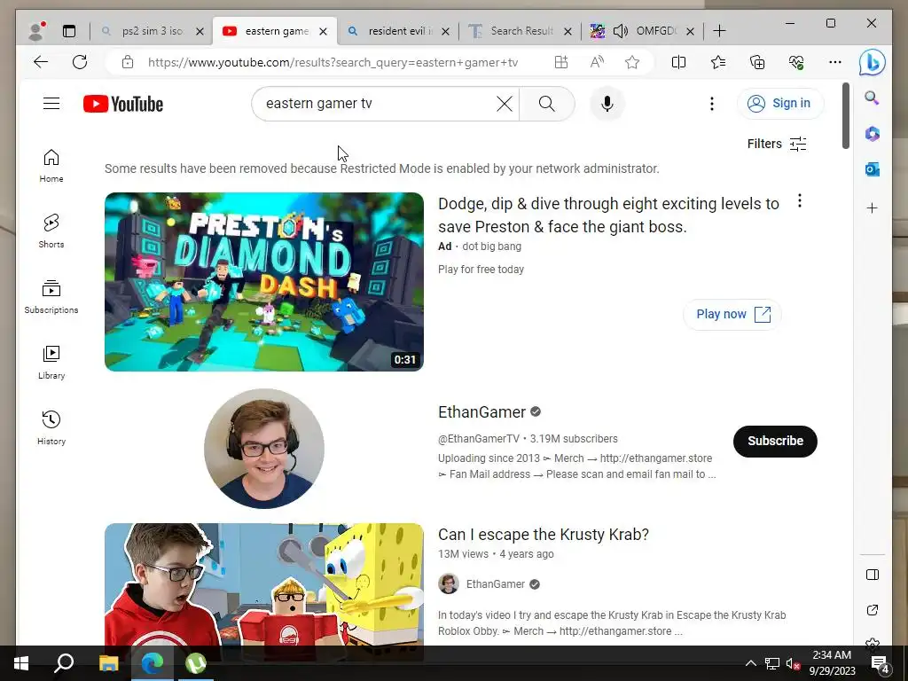This screenshot has height=681, width=908.
Task: Open Library in the sidebar
Action: [51, 362]
